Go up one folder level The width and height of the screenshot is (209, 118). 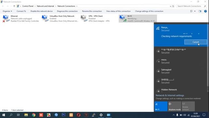point(14,6)
